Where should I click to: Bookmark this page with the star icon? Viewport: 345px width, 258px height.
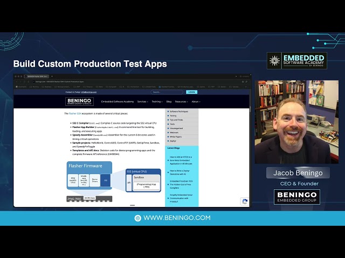click(243, 82)
